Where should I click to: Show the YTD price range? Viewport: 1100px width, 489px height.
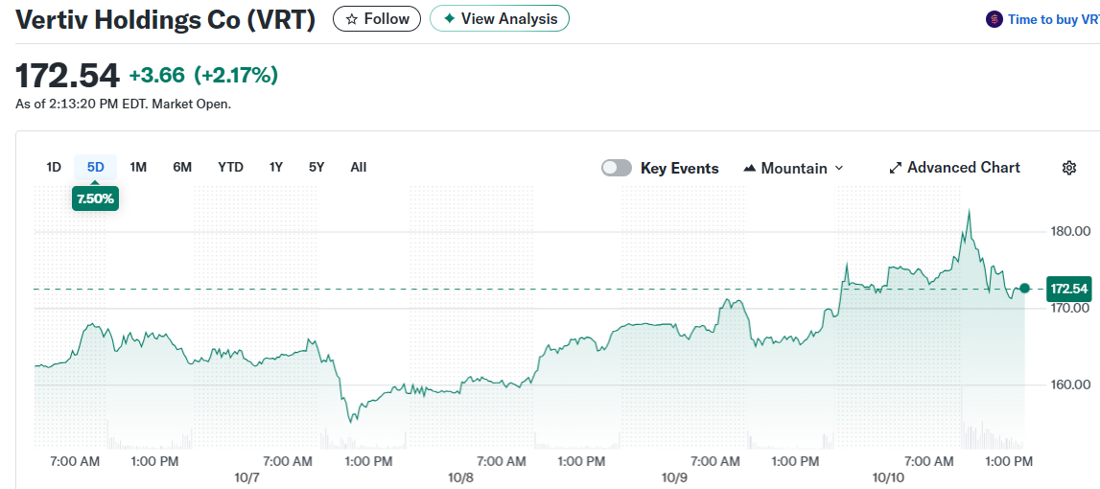click(x=230, y=167)
